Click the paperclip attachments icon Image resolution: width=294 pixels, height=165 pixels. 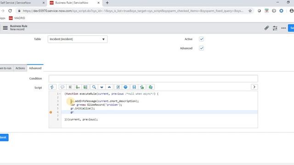[x=266, y=28]
